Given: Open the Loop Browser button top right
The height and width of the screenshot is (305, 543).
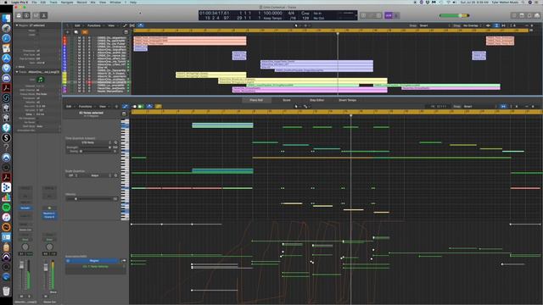Looking at the screenshot, I should (529, 15).
